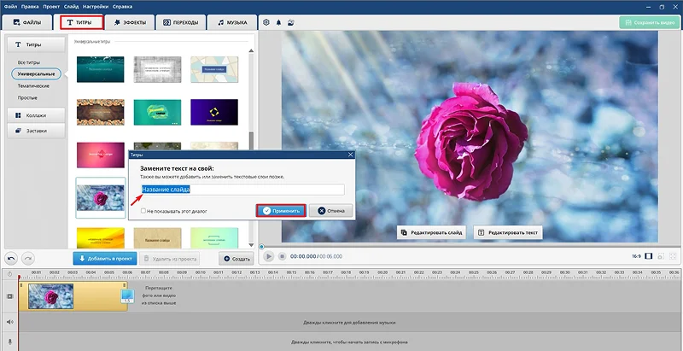This screenshot has height=351, width=683.
Task: Click the Сохранить видео button
Action: (x=649, y=22)
